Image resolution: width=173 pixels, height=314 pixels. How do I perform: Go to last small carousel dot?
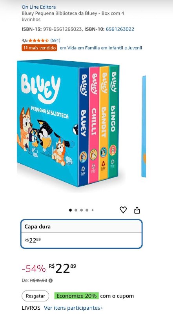[93, 210]
